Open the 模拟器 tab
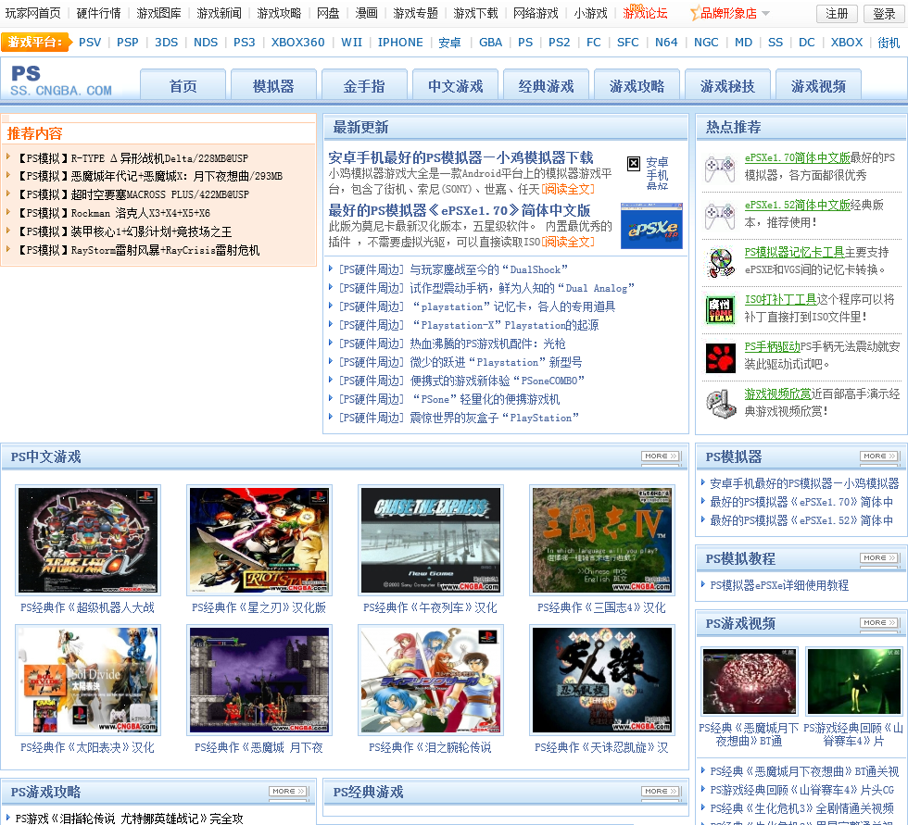This screenshot has height=825, width=908. coord(273,85)
